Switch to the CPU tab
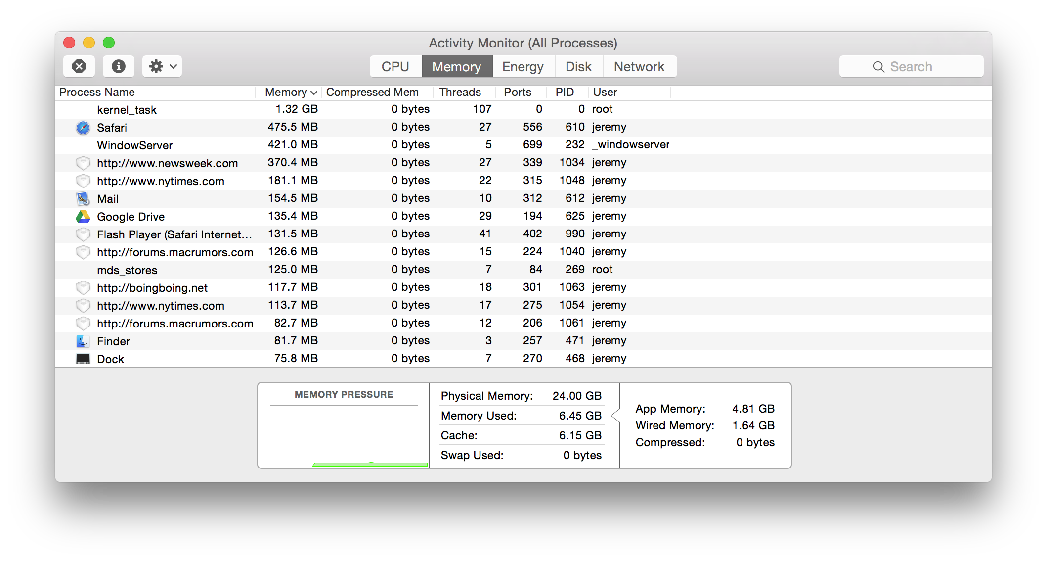Image resolution: width=1047 pixels, height=561 pixels. 395,67
